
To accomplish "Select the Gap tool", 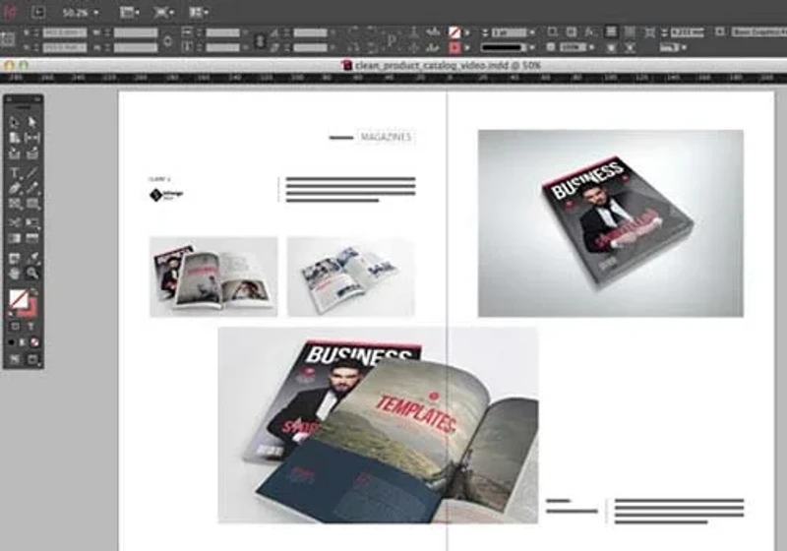I will coord(32,138).
